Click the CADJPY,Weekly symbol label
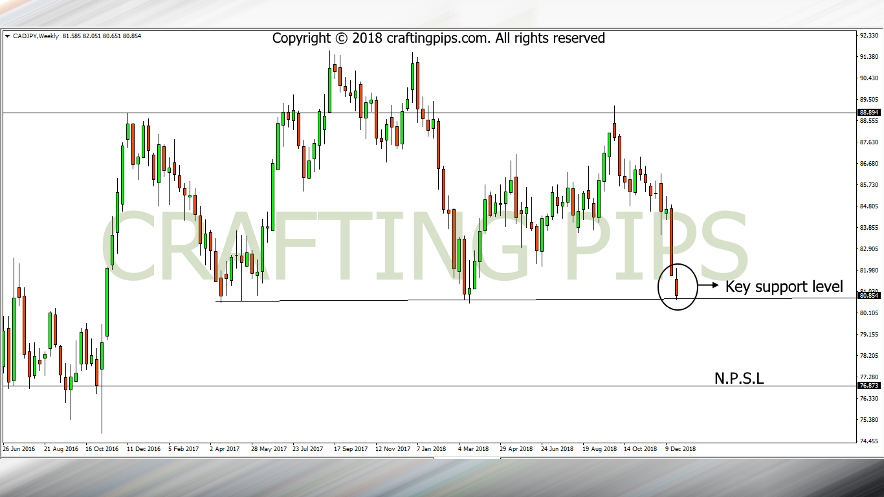The height and width of the screenshot is (497, 884). tap(35, 36)
